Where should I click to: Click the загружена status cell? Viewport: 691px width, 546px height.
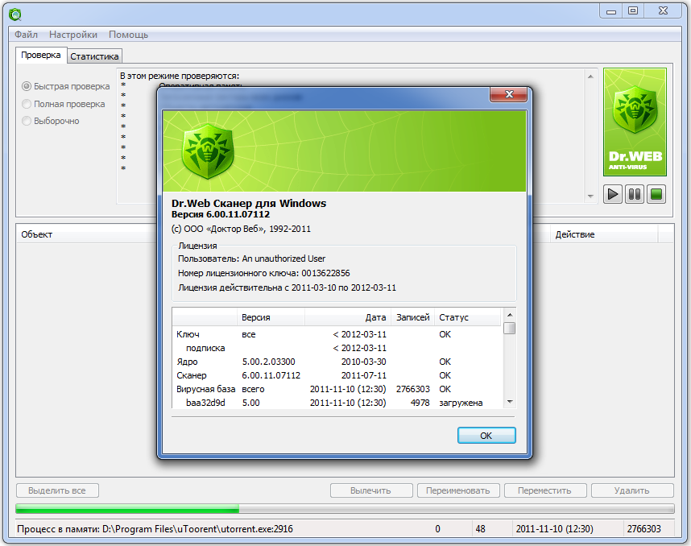click(461, 403)
